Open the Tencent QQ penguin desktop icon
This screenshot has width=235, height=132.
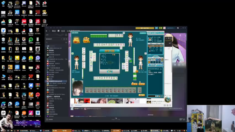pyautogui.click(x=24, y=31)
